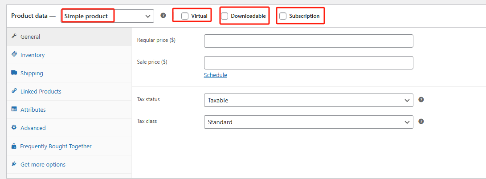Click the Frequently Bought Together bag icon
486x179 pixels.
pyautogui.click(x=14, y=146)
